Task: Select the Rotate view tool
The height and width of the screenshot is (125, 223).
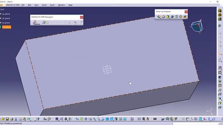Action: (x=90, y=119)
